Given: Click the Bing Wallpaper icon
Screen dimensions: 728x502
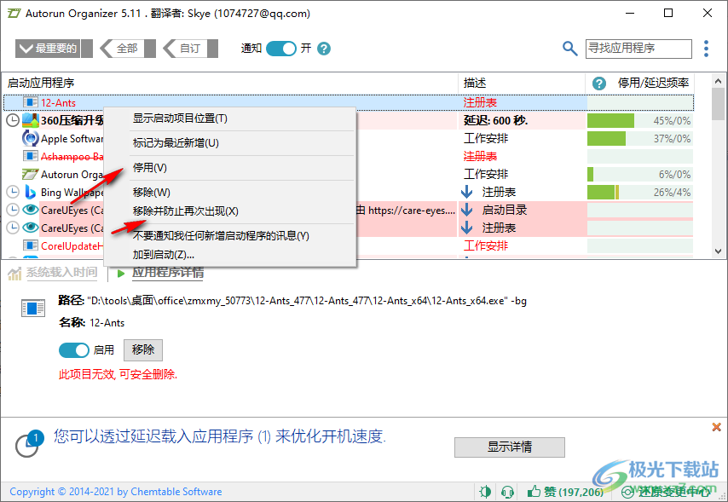Looking at the screenshot, I should 30,192.
